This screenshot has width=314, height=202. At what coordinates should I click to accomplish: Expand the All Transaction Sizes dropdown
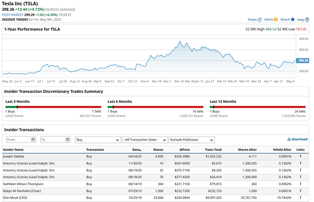coord(144,140)
